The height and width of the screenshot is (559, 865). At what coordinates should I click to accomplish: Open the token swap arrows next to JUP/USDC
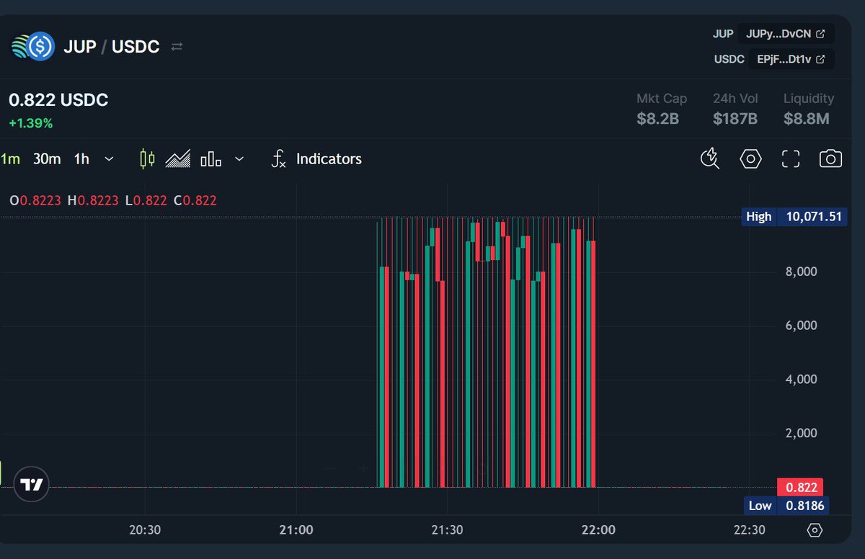(177, 45)
